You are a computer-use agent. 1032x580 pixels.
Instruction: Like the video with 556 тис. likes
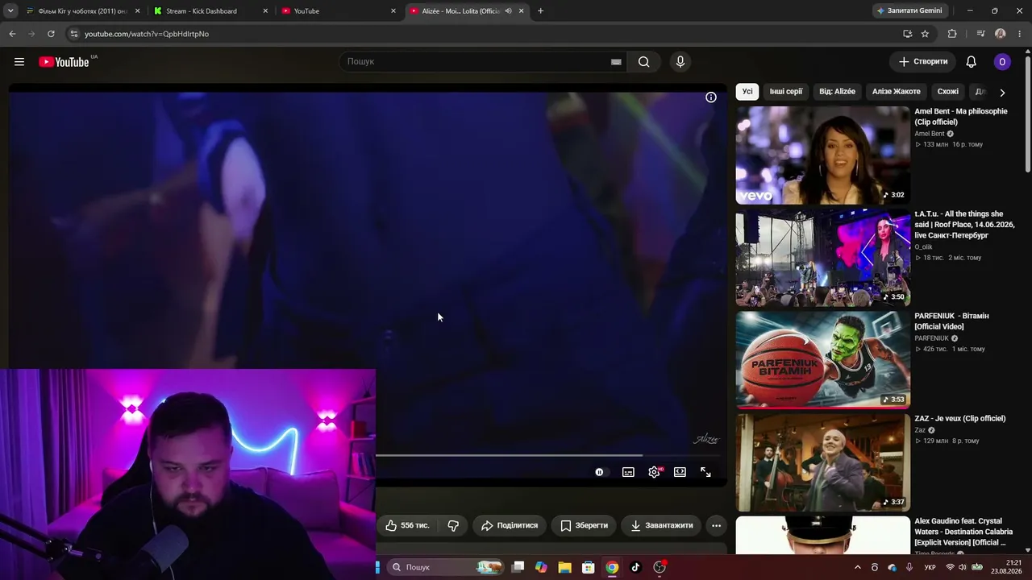pyautogui.click(x=407, y=525)
